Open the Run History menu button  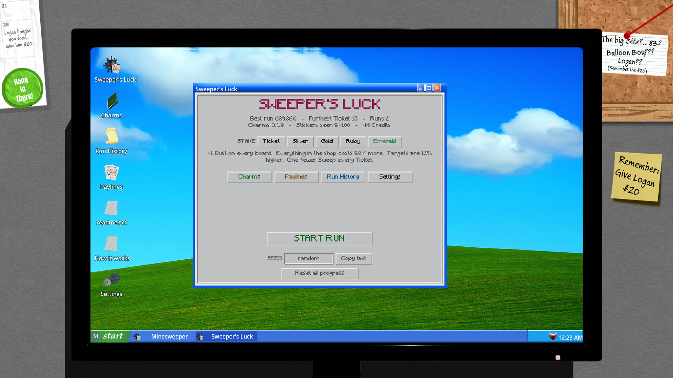343,177
